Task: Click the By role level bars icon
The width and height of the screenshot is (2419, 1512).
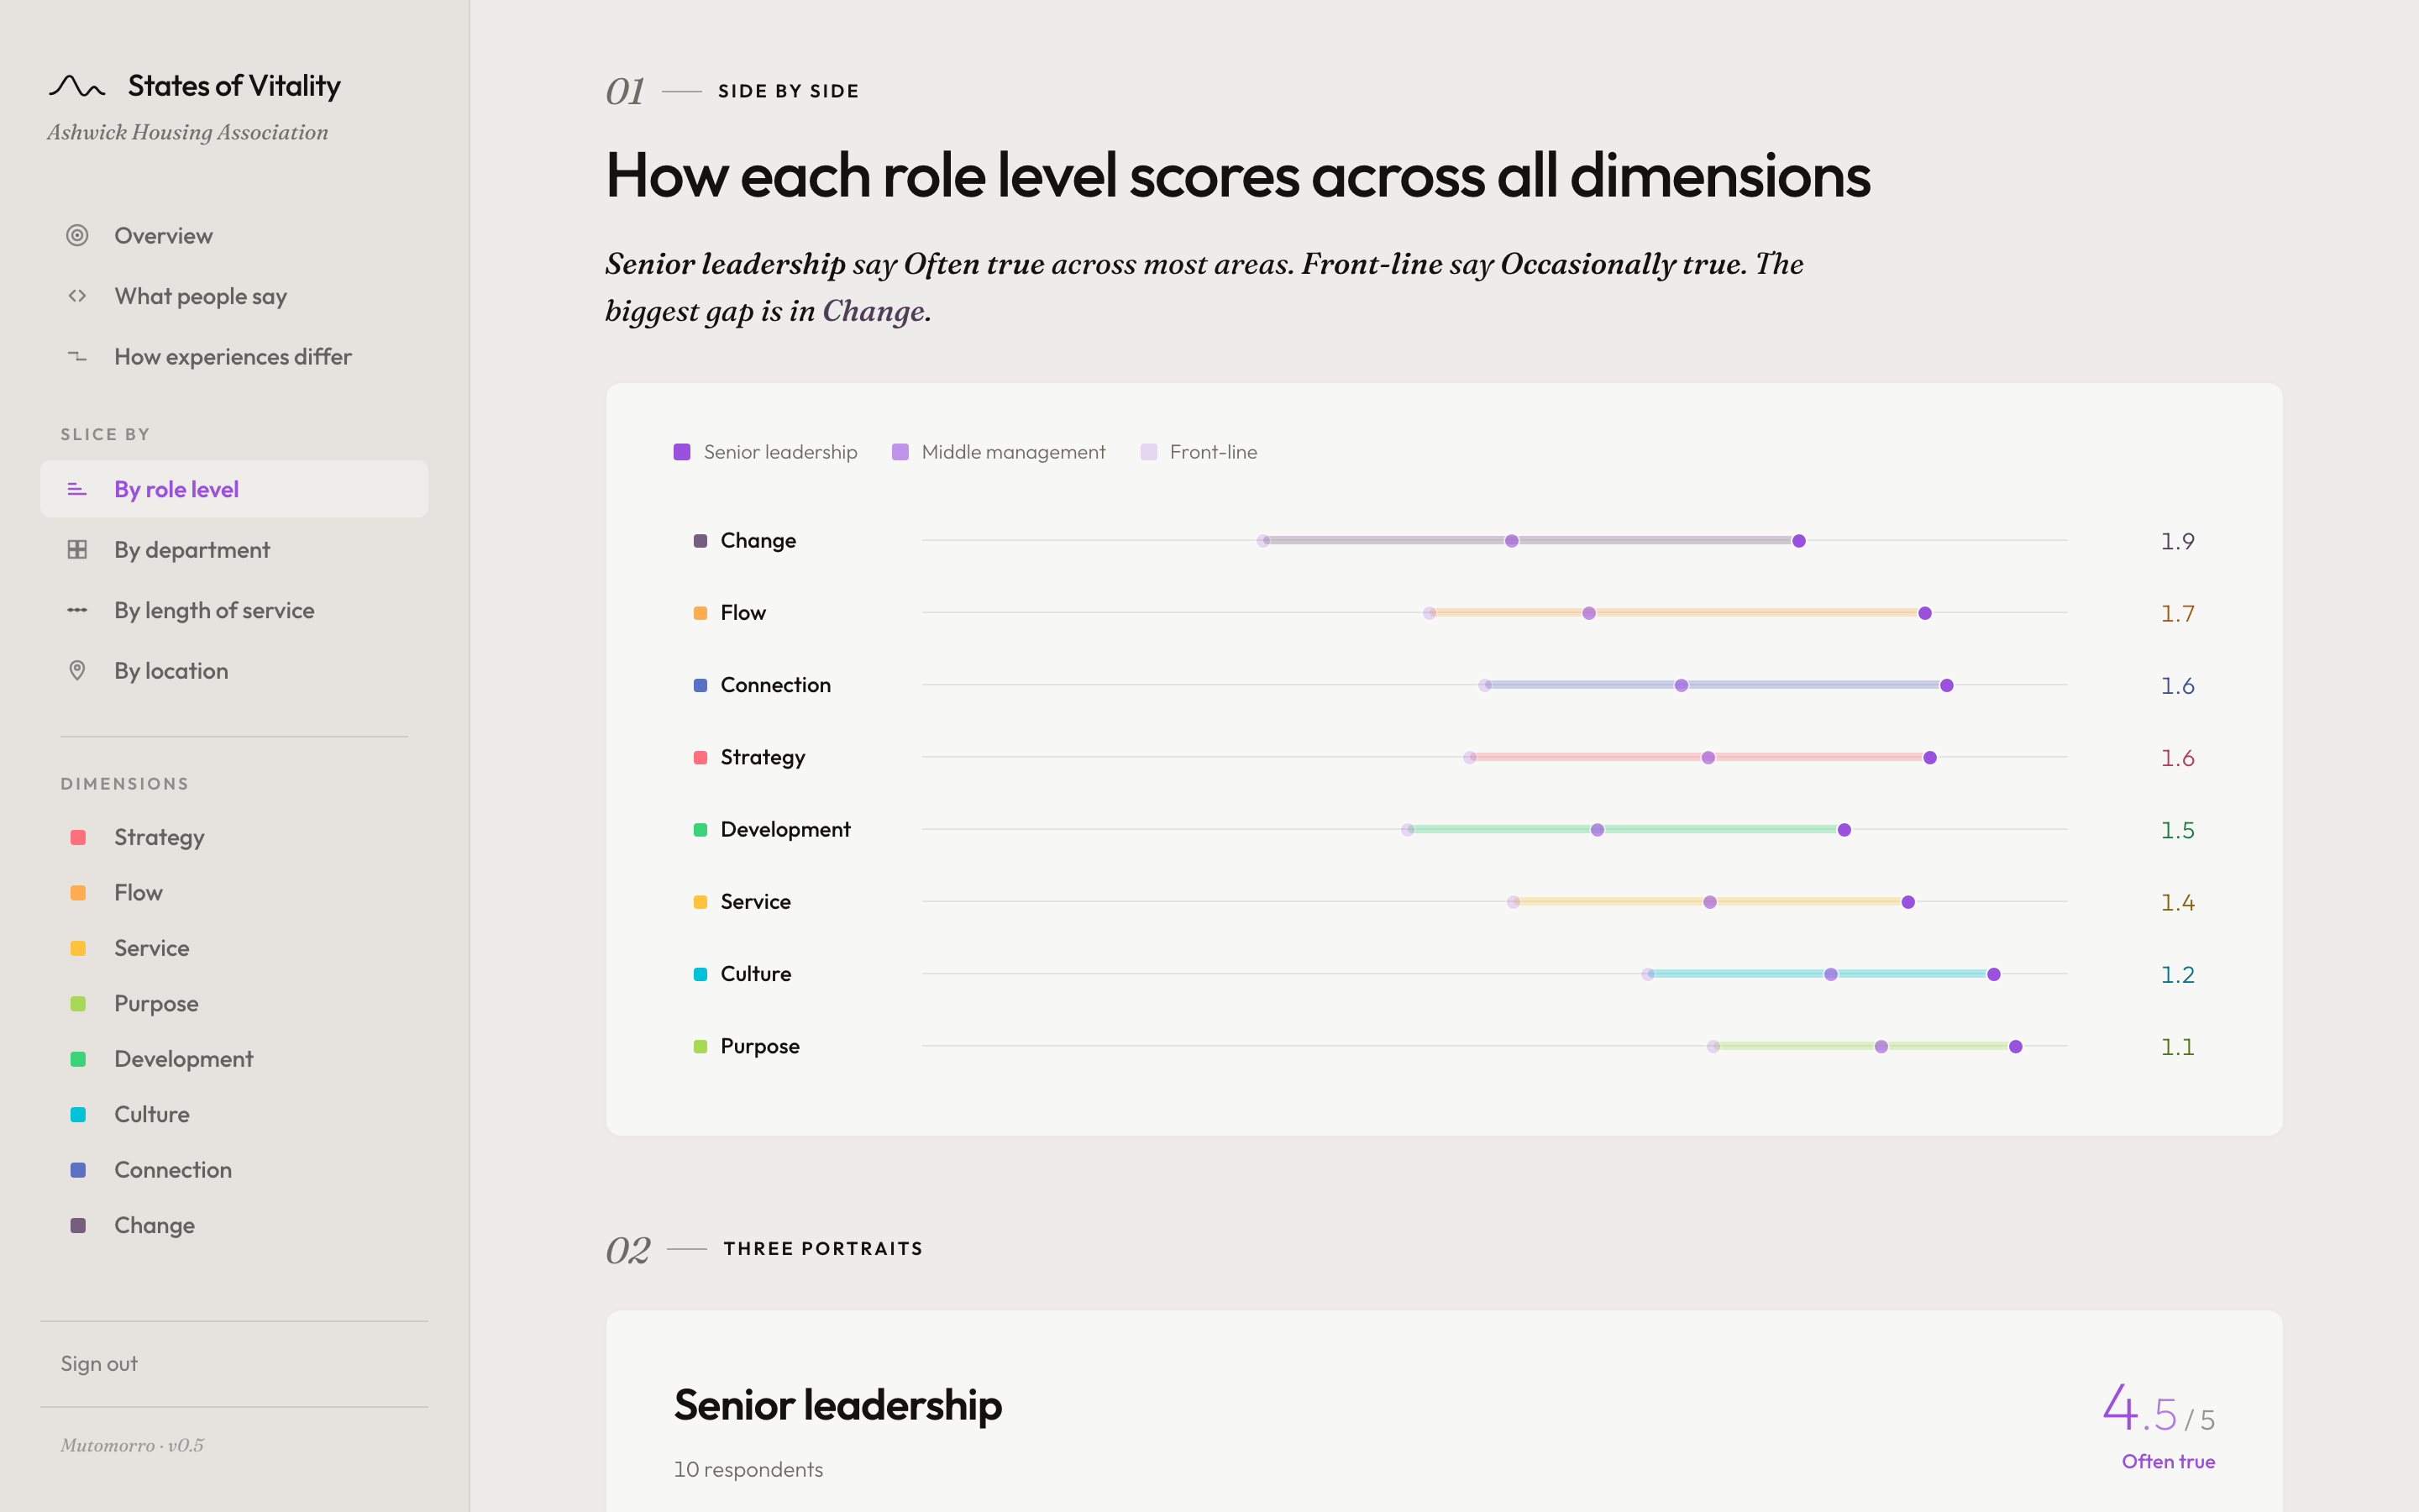Action: coord(77,489)
